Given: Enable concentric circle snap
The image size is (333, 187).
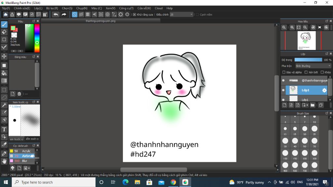Looking at the screenshot, I should (107, 14).
